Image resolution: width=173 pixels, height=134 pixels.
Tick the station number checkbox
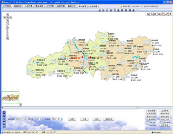pos(161,122)
